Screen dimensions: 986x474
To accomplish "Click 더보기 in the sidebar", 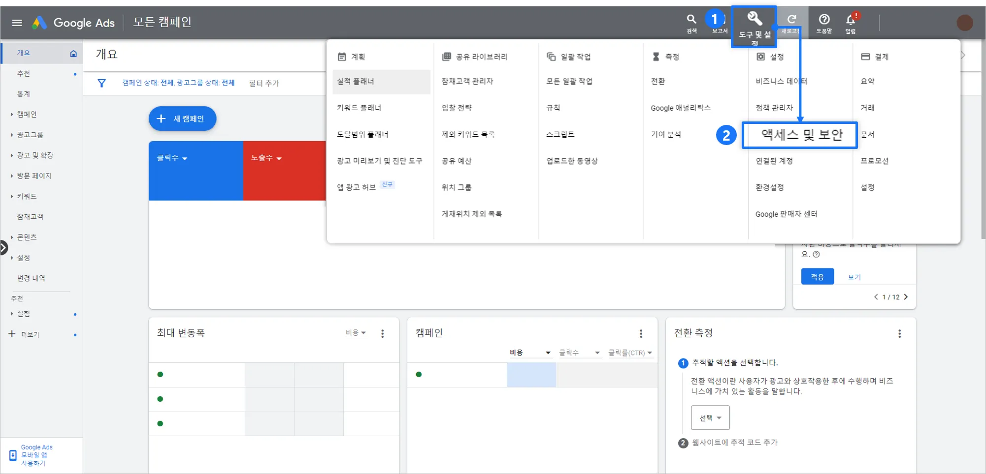I will pyautogui.click(x=30, y=334).
